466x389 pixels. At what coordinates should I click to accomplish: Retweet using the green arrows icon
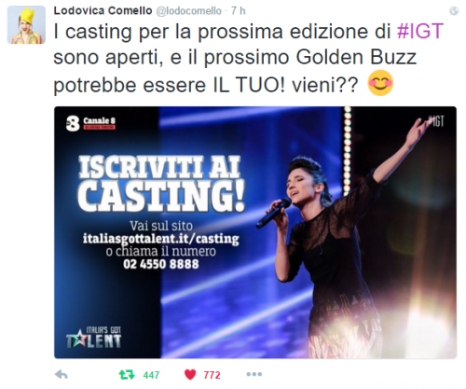(127, 375)
